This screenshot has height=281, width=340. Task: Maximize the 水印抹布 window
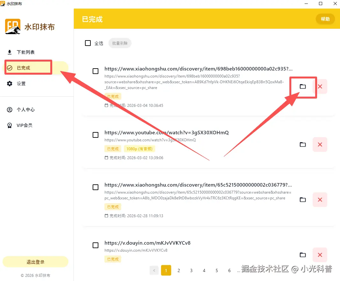click(x=321, y=4)
